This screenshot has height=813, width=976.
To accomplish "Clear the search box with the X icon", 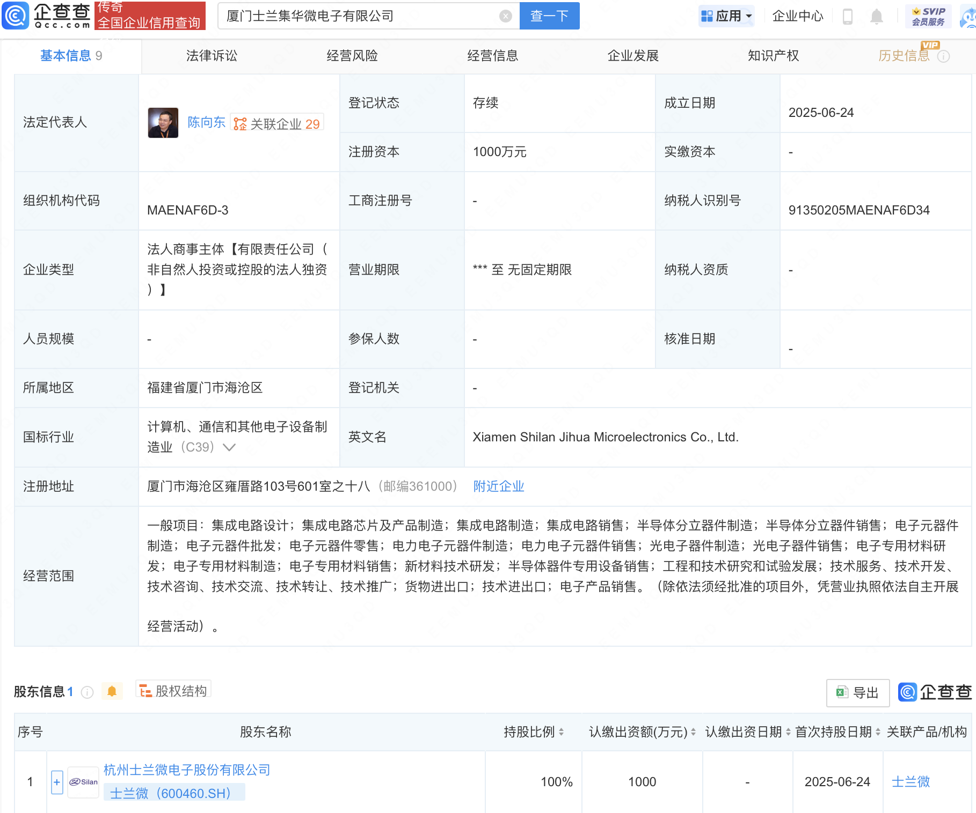I will 505,16.
